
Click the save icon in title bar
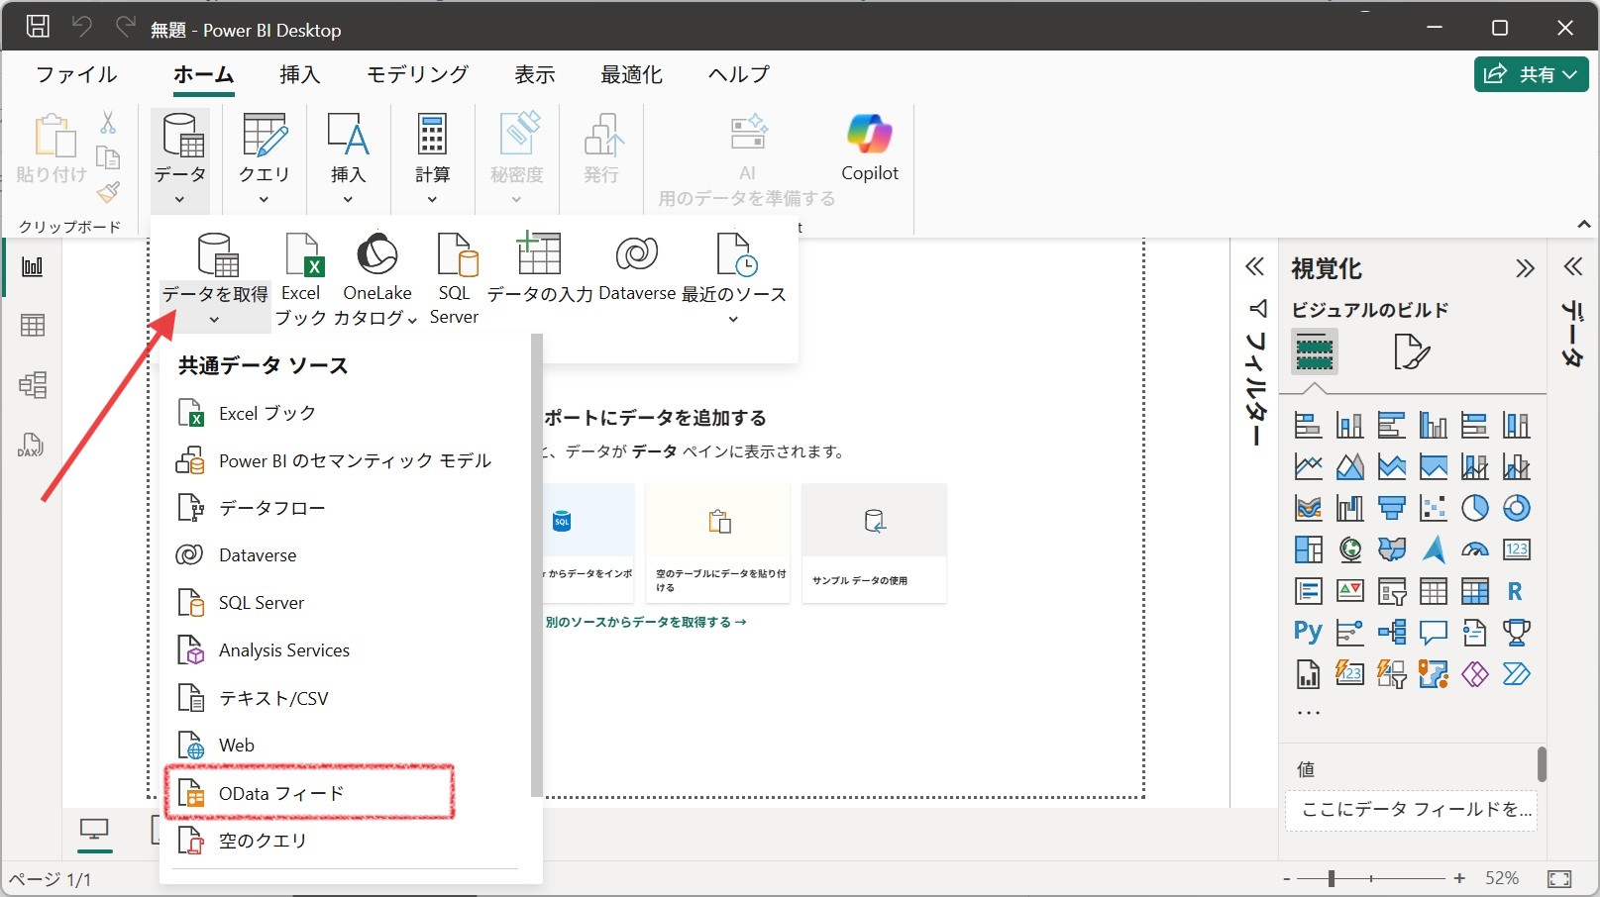click(x=38, y=27)
